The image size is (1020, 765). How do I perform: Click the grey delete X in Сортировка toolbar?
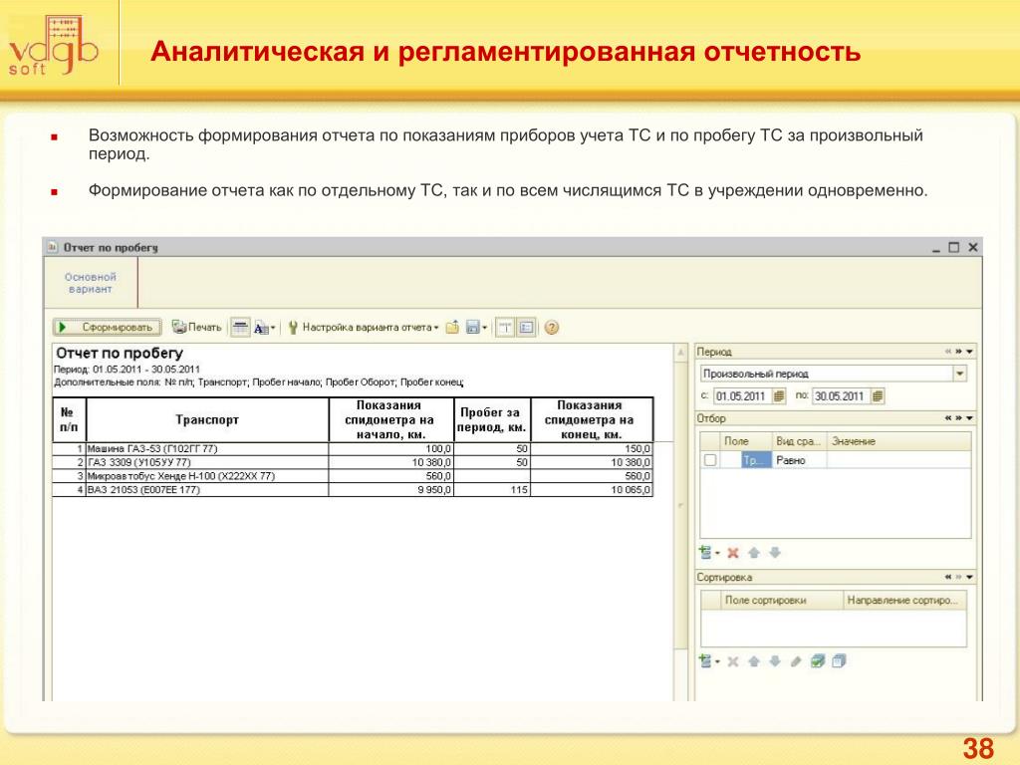click(x=733, y=661)
